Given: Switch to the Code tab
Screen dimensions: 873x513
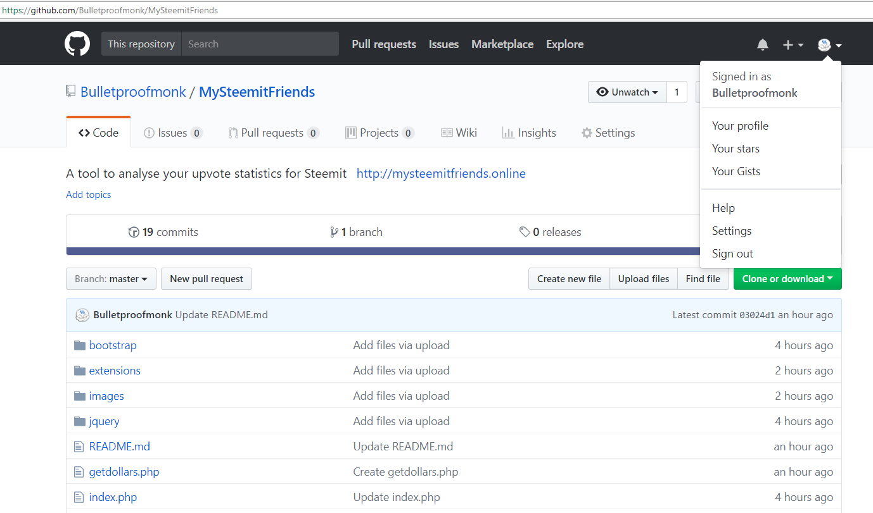Looking at the screenshot, I should point(99,132).
